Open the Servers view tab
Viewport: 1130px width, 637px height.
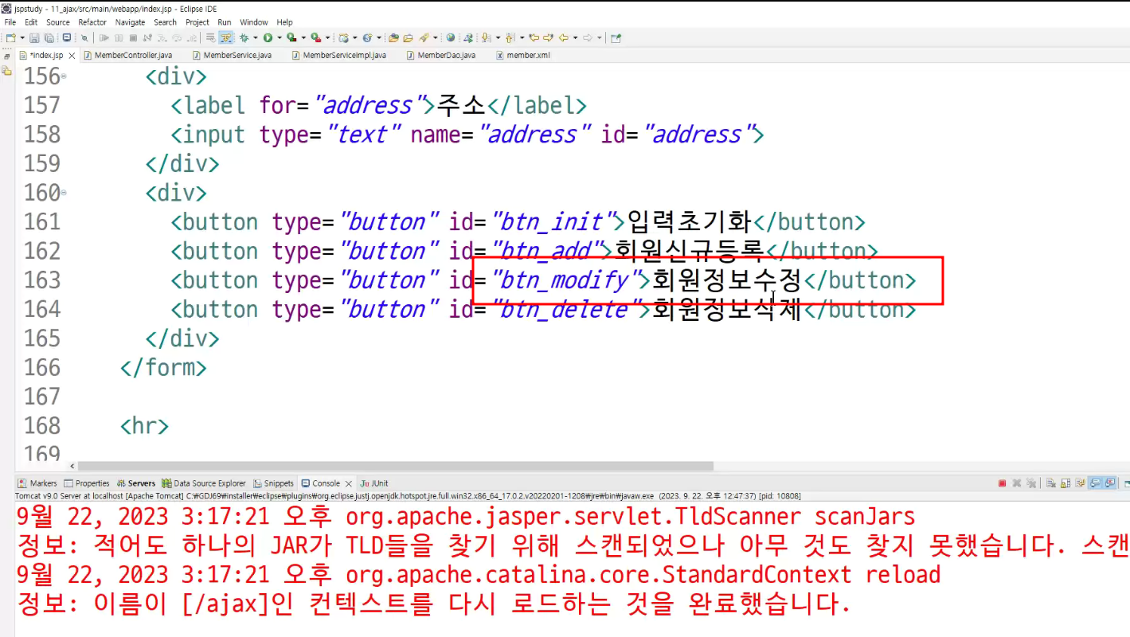[x=136, y=483]
